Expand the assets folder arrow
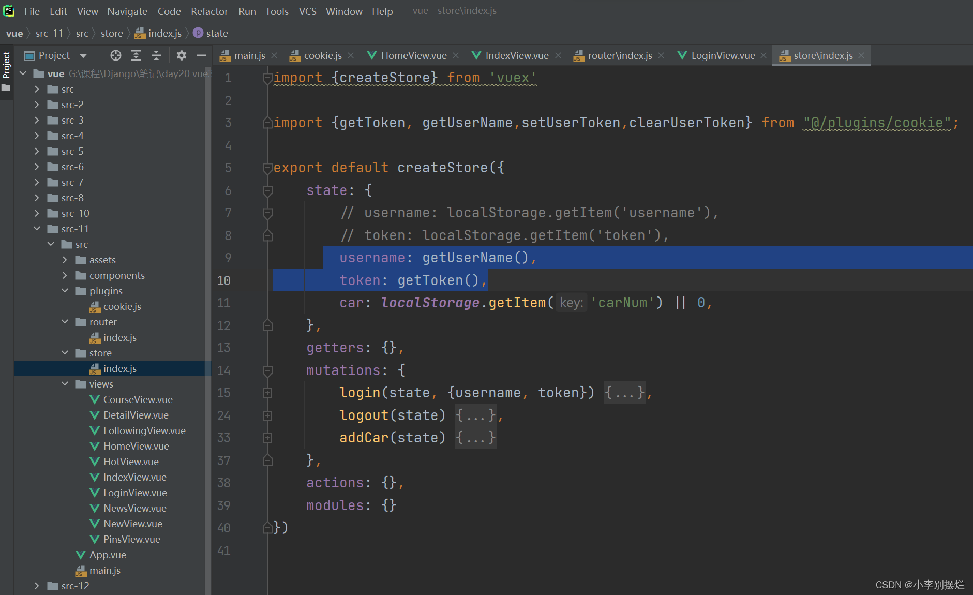This screenshot has width=973, height=595. [65, 260]
